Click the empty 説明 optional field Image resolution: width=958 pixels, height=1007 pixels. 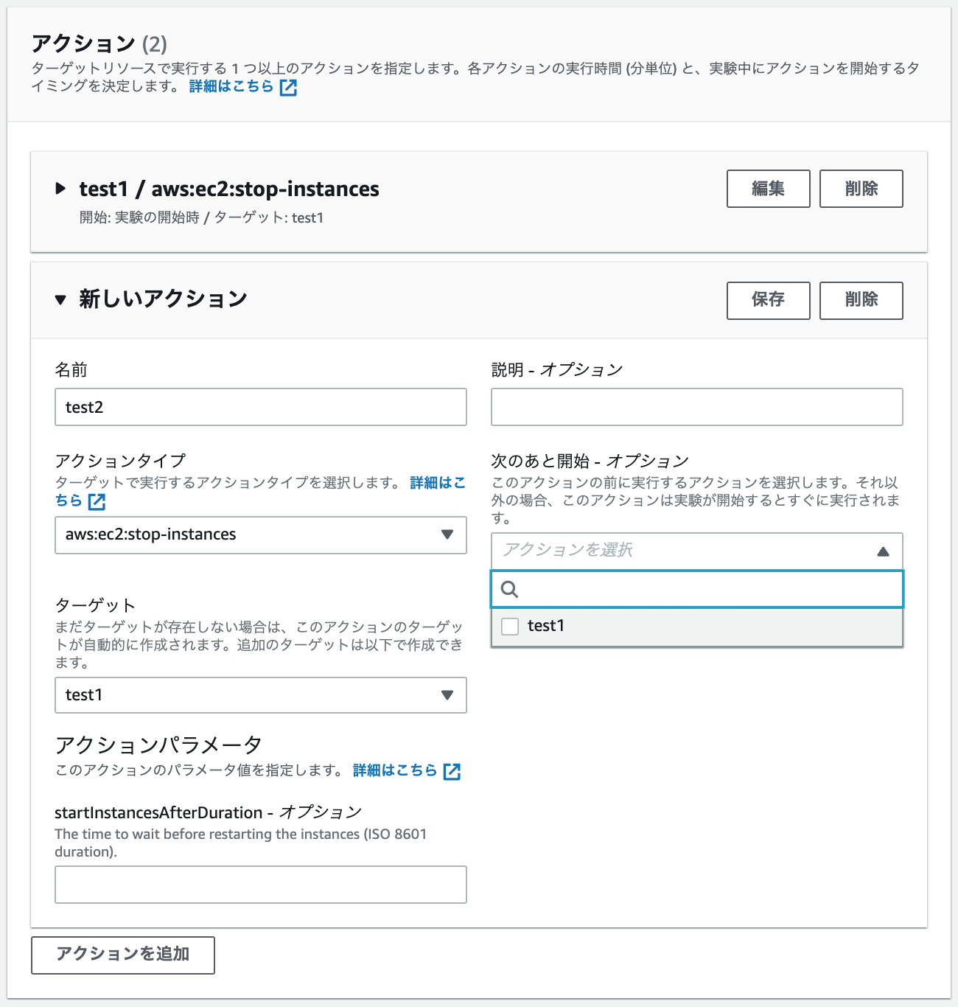tap(696, 407)
